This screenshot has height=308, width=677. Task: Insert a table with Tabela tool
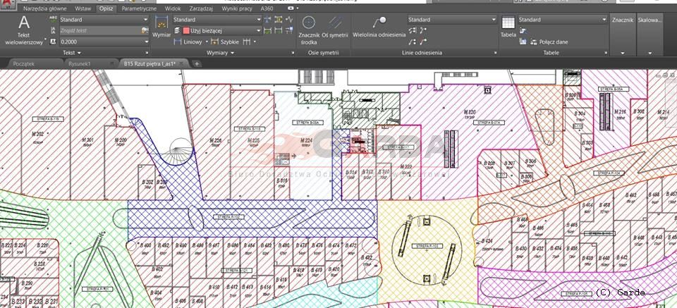pyautogui.click(x=508, y=27)
